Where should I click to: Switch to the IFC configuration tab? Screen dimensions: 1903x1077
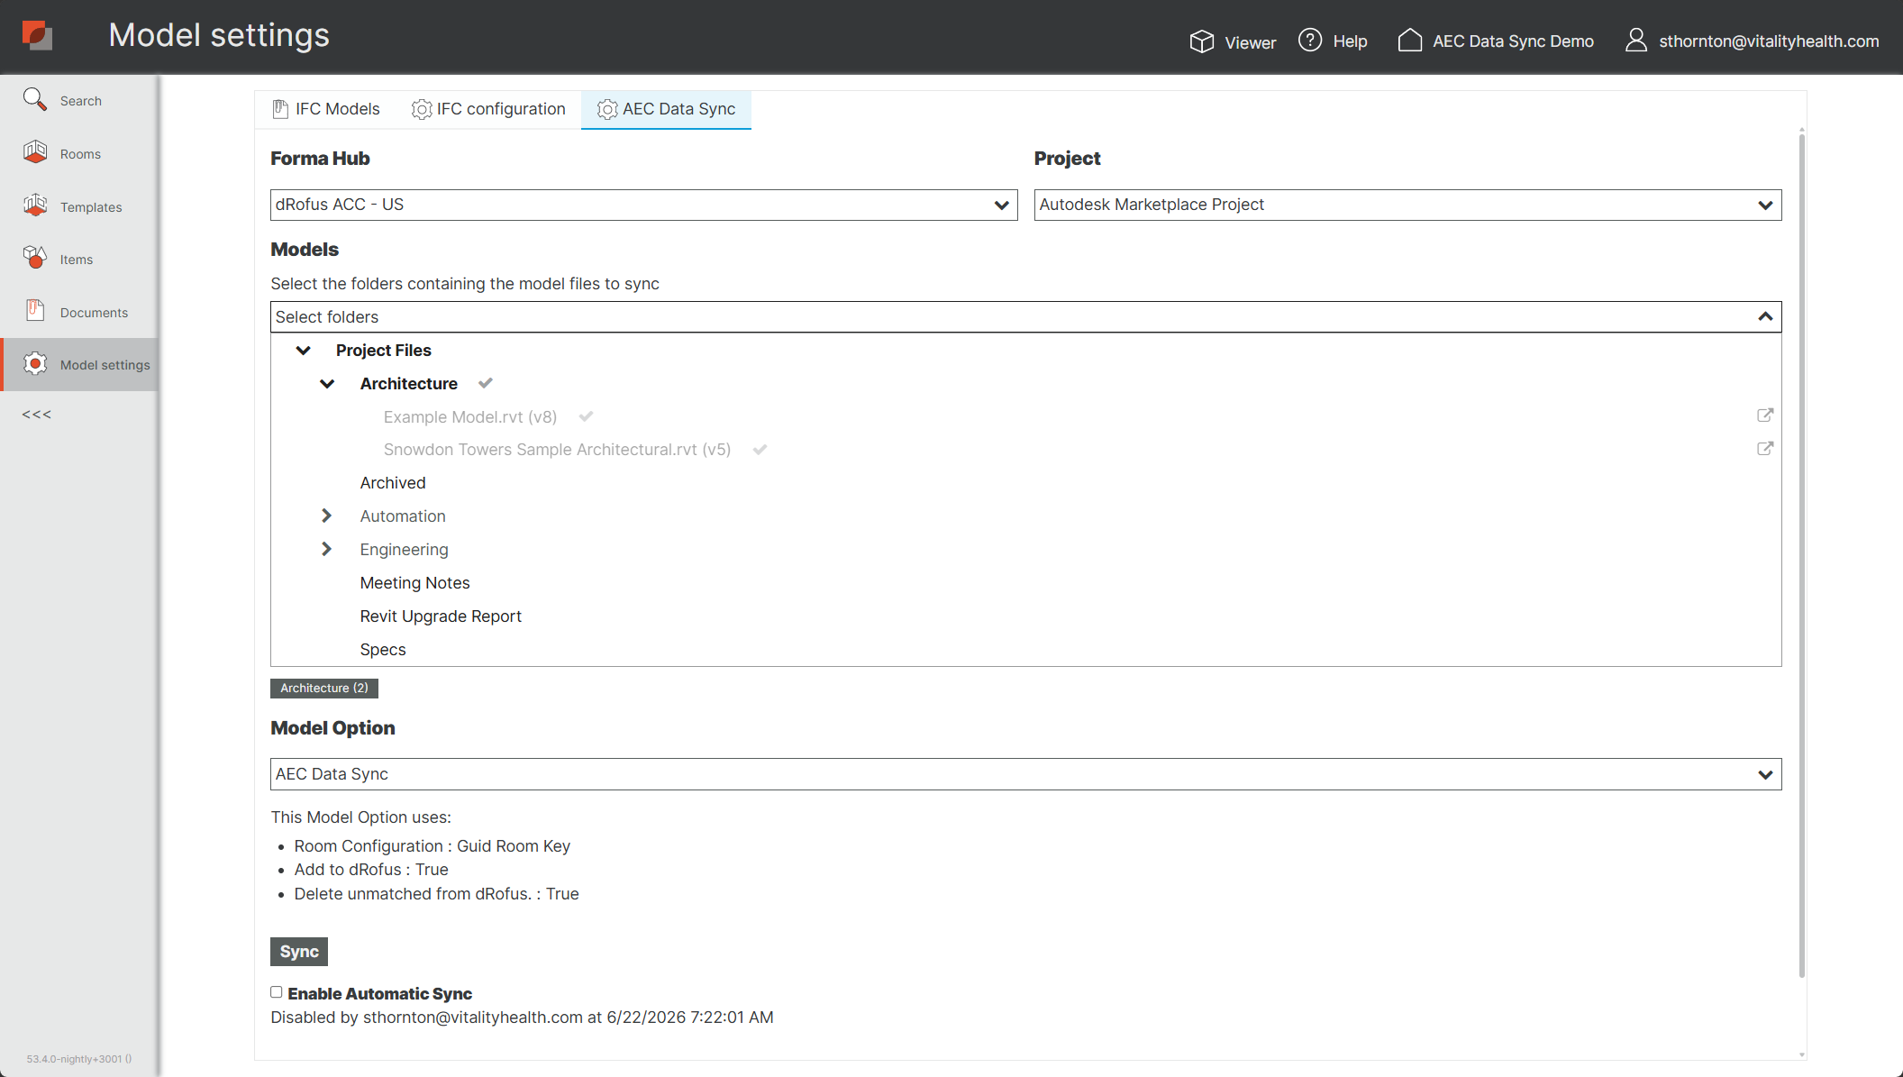(488, 109)
